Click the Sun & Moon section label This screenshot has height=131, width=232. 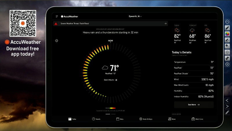point(176,114)
